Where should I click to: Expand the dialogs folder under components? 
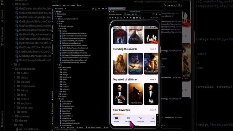[x=59, y=75]
